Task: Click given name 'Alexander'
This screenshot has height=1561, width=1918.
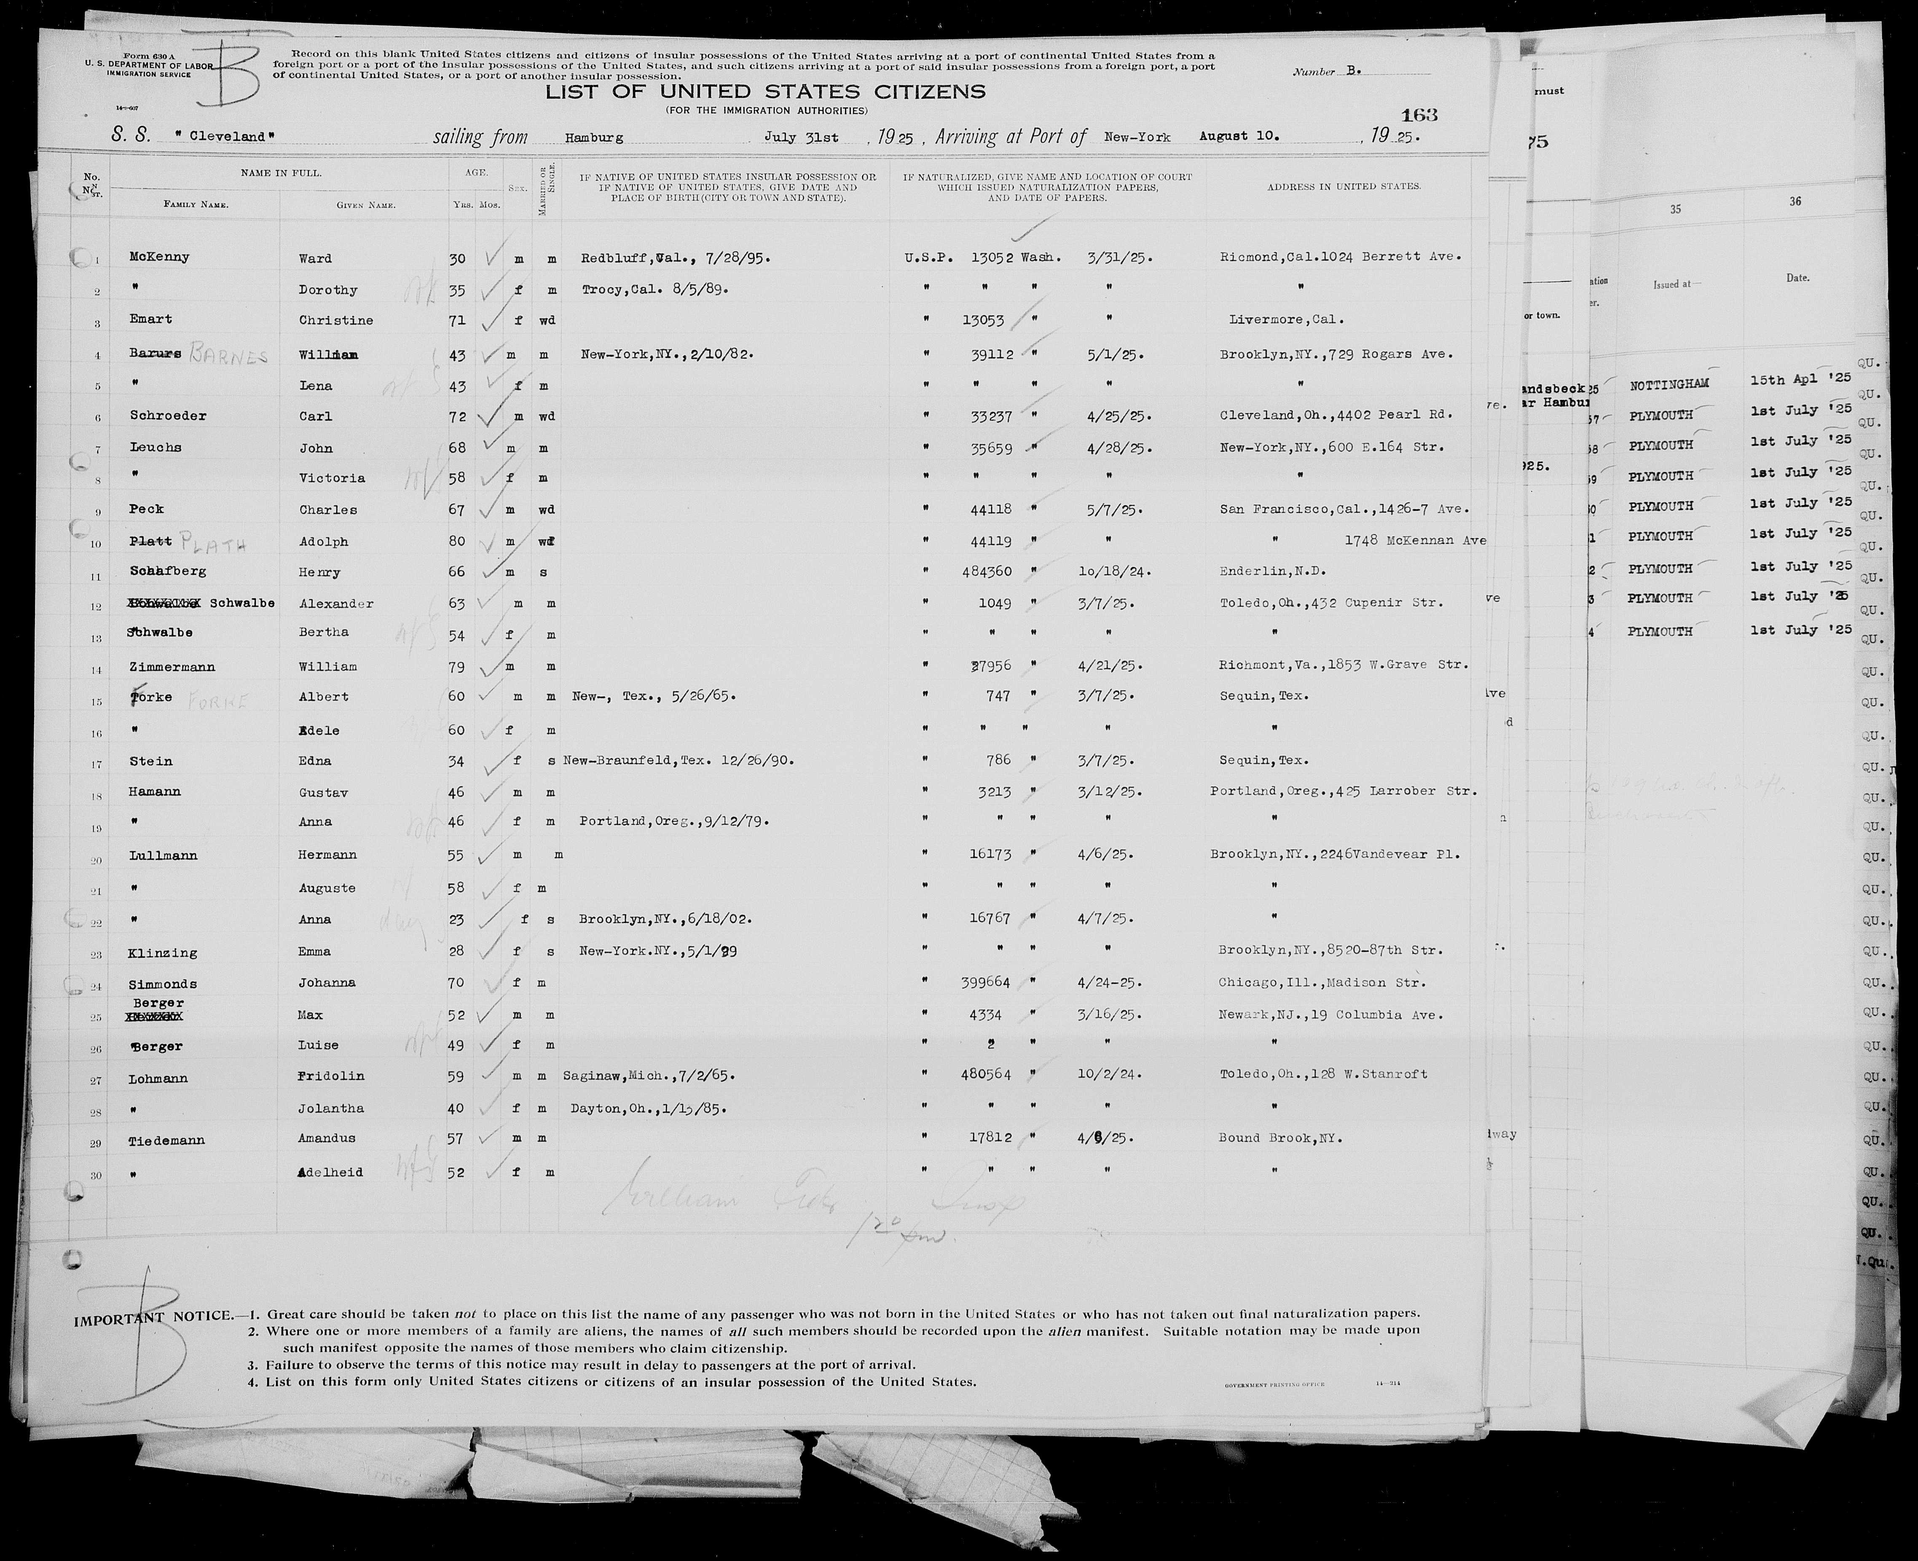Action: coord(335,603)
